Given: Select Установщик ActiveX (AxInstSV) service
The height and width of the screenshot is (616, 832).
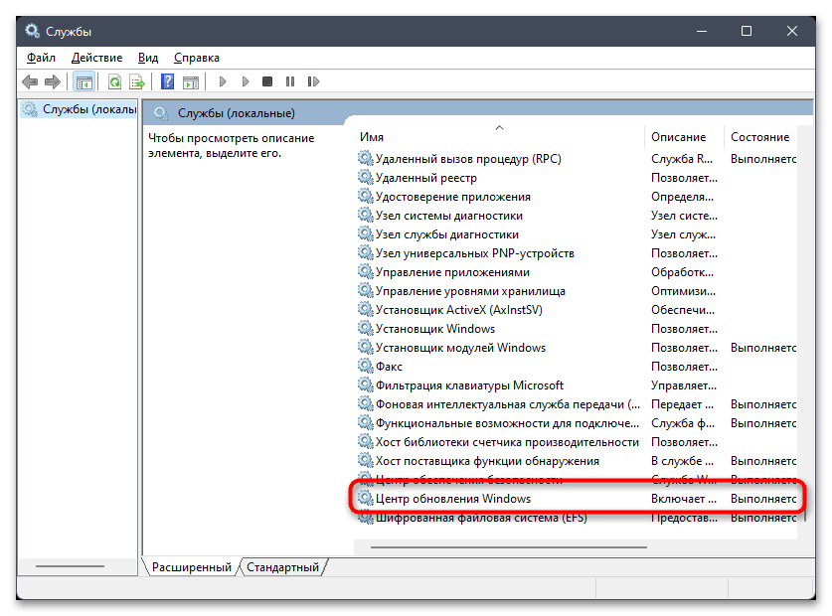Looking at the screenshot, I should click(459, 310).
